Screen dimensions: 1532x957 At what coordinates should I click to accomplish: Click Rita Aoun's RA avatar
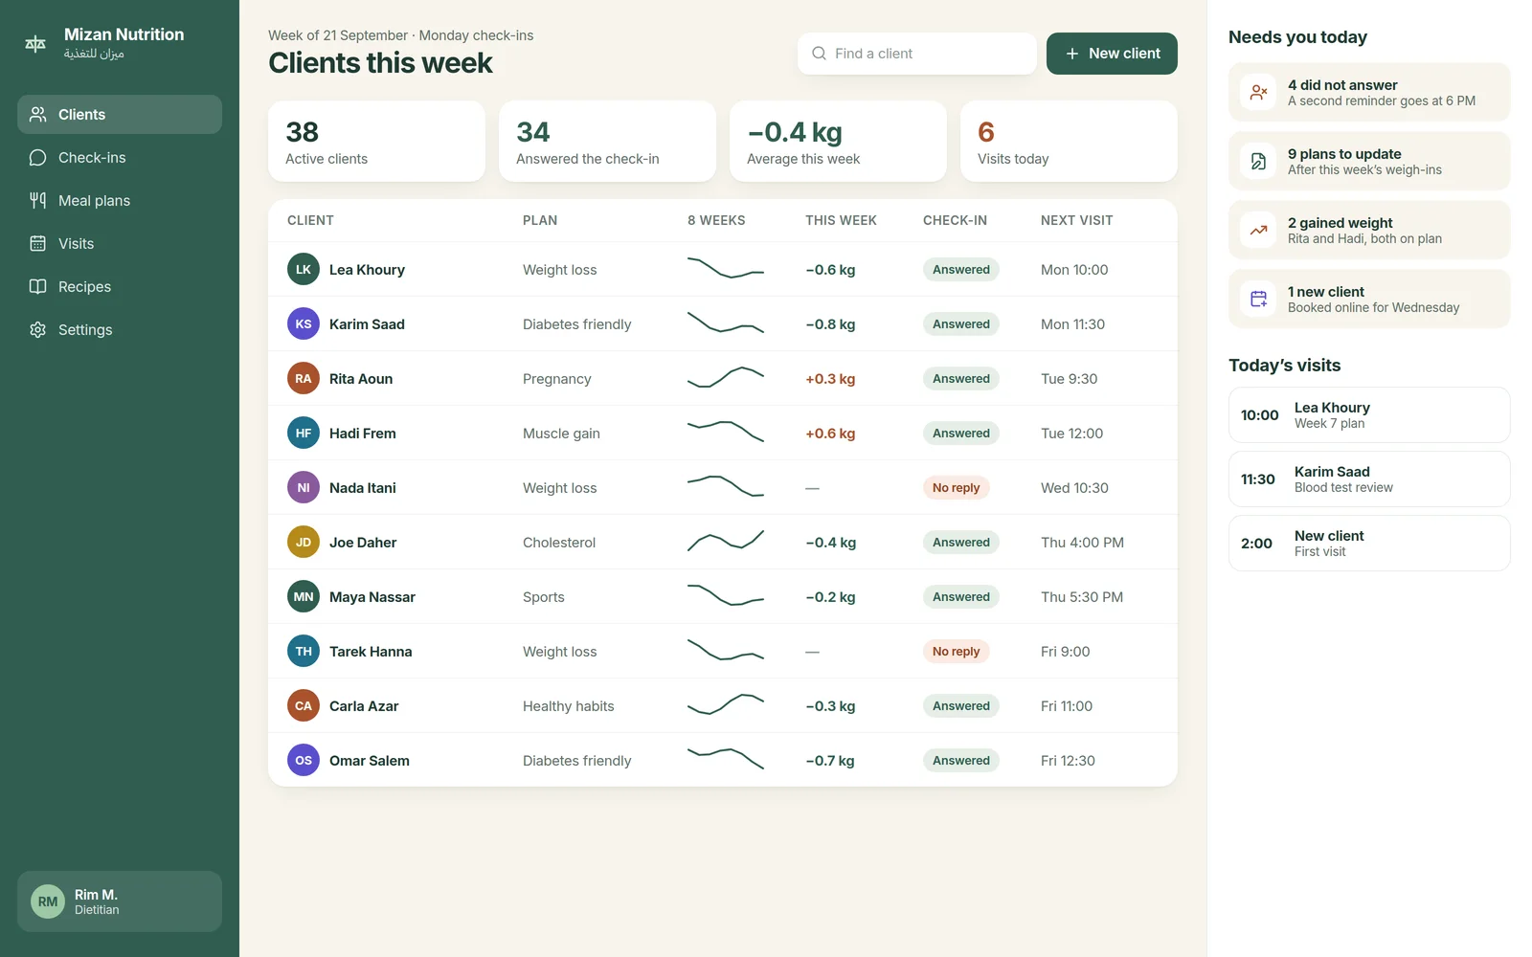(304, 379)
